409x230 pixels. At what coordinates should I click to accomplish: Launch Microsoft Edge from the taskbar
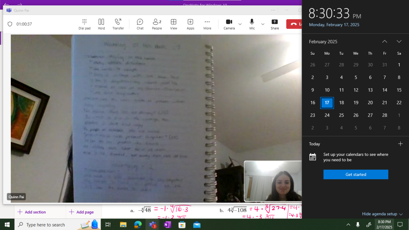pyautogui.click(x=138, y=225)
